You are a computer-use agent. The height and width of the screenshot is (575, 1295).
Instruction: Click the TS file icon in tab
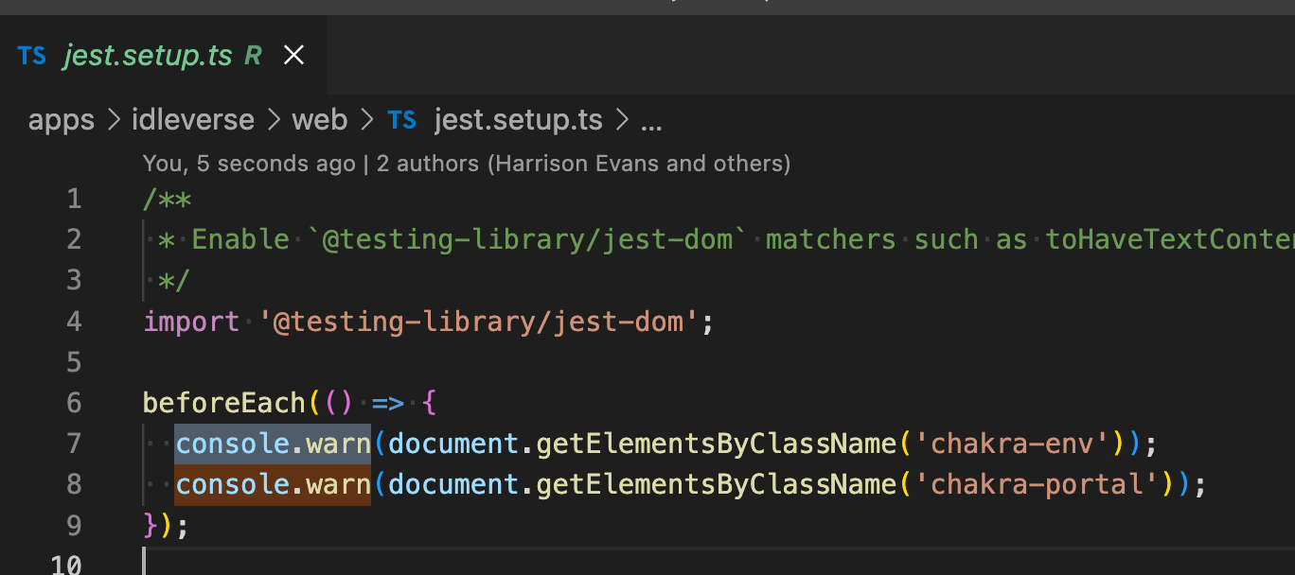pyautogui.click(x=31, y=56)
